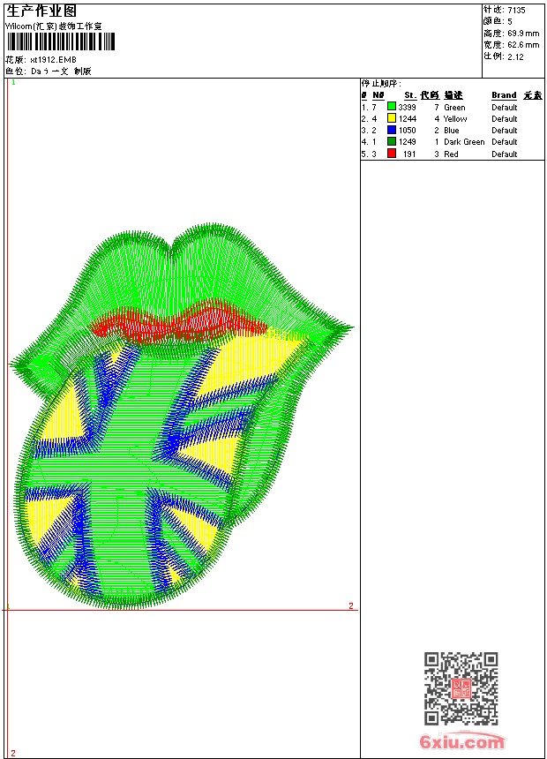
Task: Click the height value "69.9 mm"
Action: pos(523,34)
